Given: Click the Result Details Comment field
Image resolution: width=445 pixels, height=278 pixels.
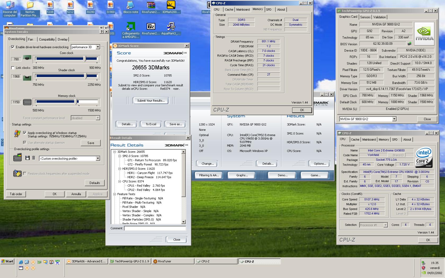Looking at the screenshot, I should pyautogui.click(x=155, y=228).
